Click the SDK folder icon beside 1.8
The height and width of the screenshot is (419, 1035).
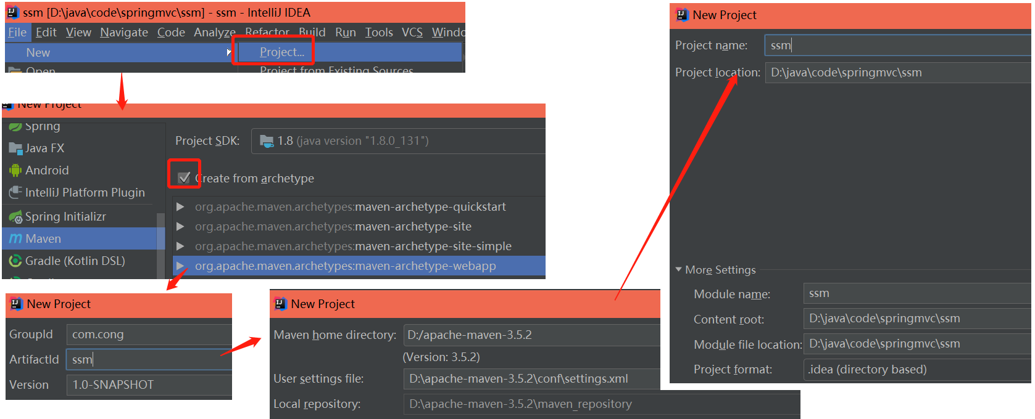pyautogui.click(x=267, y=141)
